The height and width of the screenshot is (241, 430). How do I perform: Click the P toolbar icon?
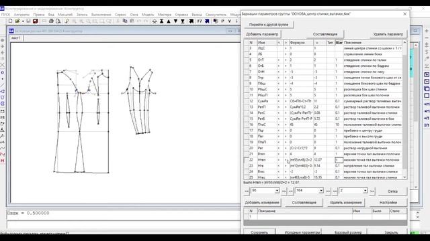pos(222,21)
